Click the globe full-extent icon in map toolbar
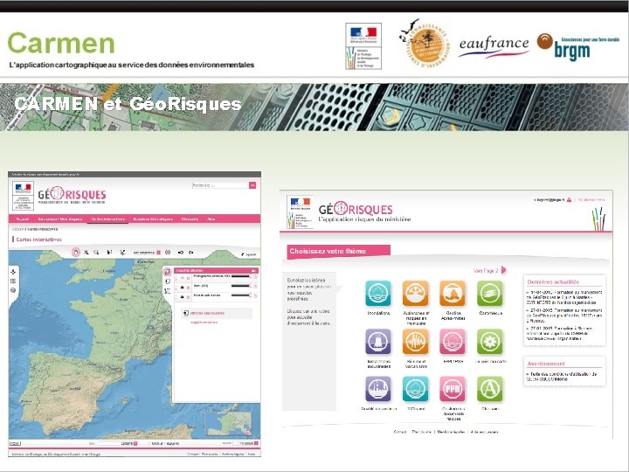Screen dimensions: 629x472 168,253
